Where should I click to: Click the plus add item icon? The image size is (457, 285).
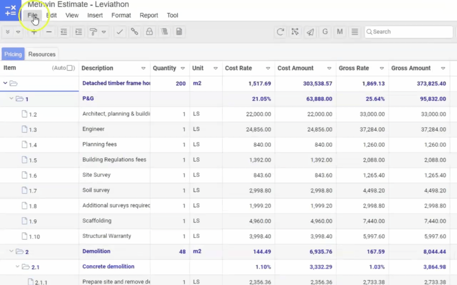click(x=34, y=32)
